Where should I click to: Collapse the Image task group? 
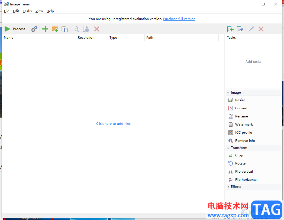click(x=228, y=93)
